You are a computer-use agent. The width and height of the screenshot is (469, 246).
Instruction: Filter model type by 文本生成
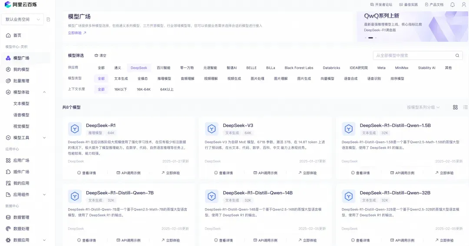tap(121, 79)
